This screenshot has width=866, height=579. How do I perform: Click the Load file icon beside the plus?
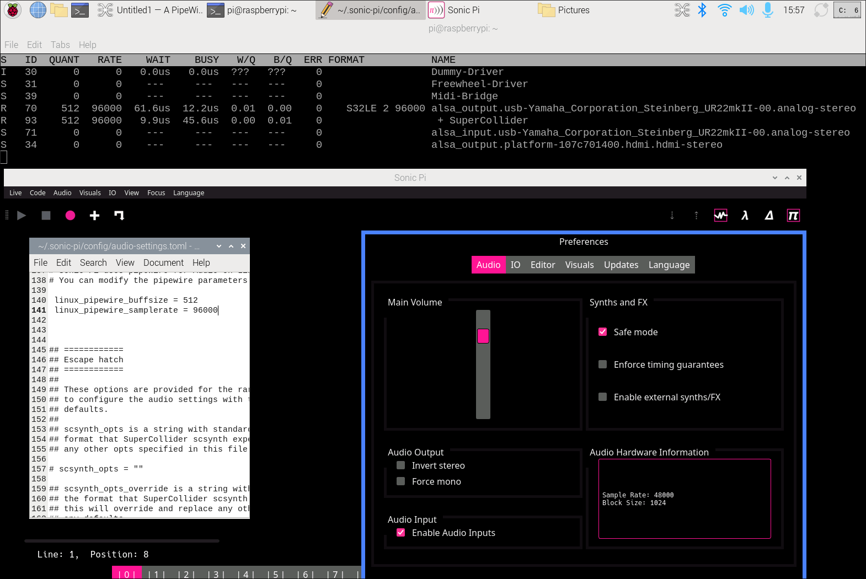pos(119,216)
